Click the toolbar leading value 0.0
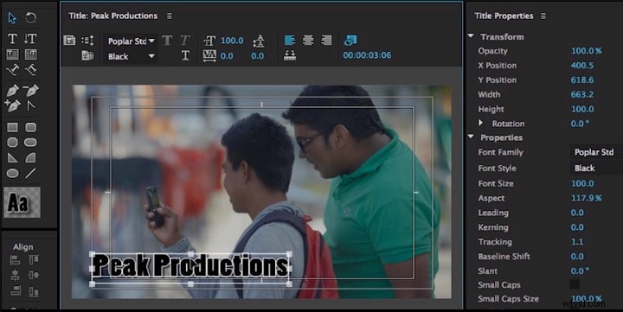 [x=258, y=56]
